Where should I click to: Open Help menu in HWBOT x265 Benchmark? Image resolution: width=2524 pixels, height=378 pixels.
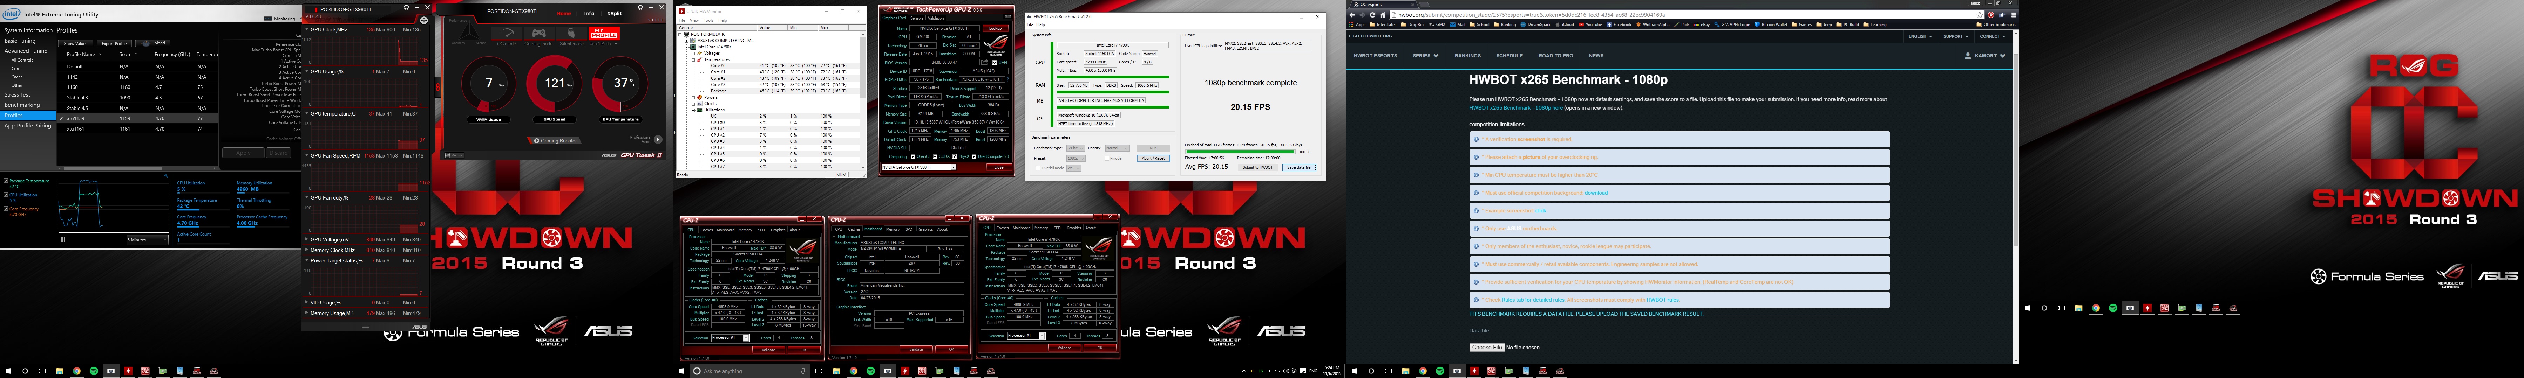pos(1040,24)
